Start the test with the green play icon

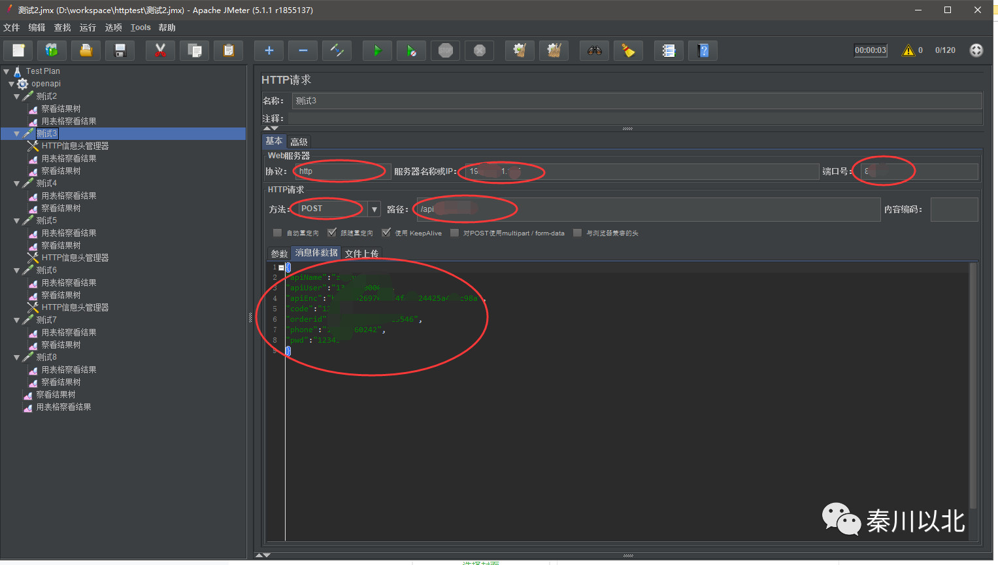click(x=377, y=50)
